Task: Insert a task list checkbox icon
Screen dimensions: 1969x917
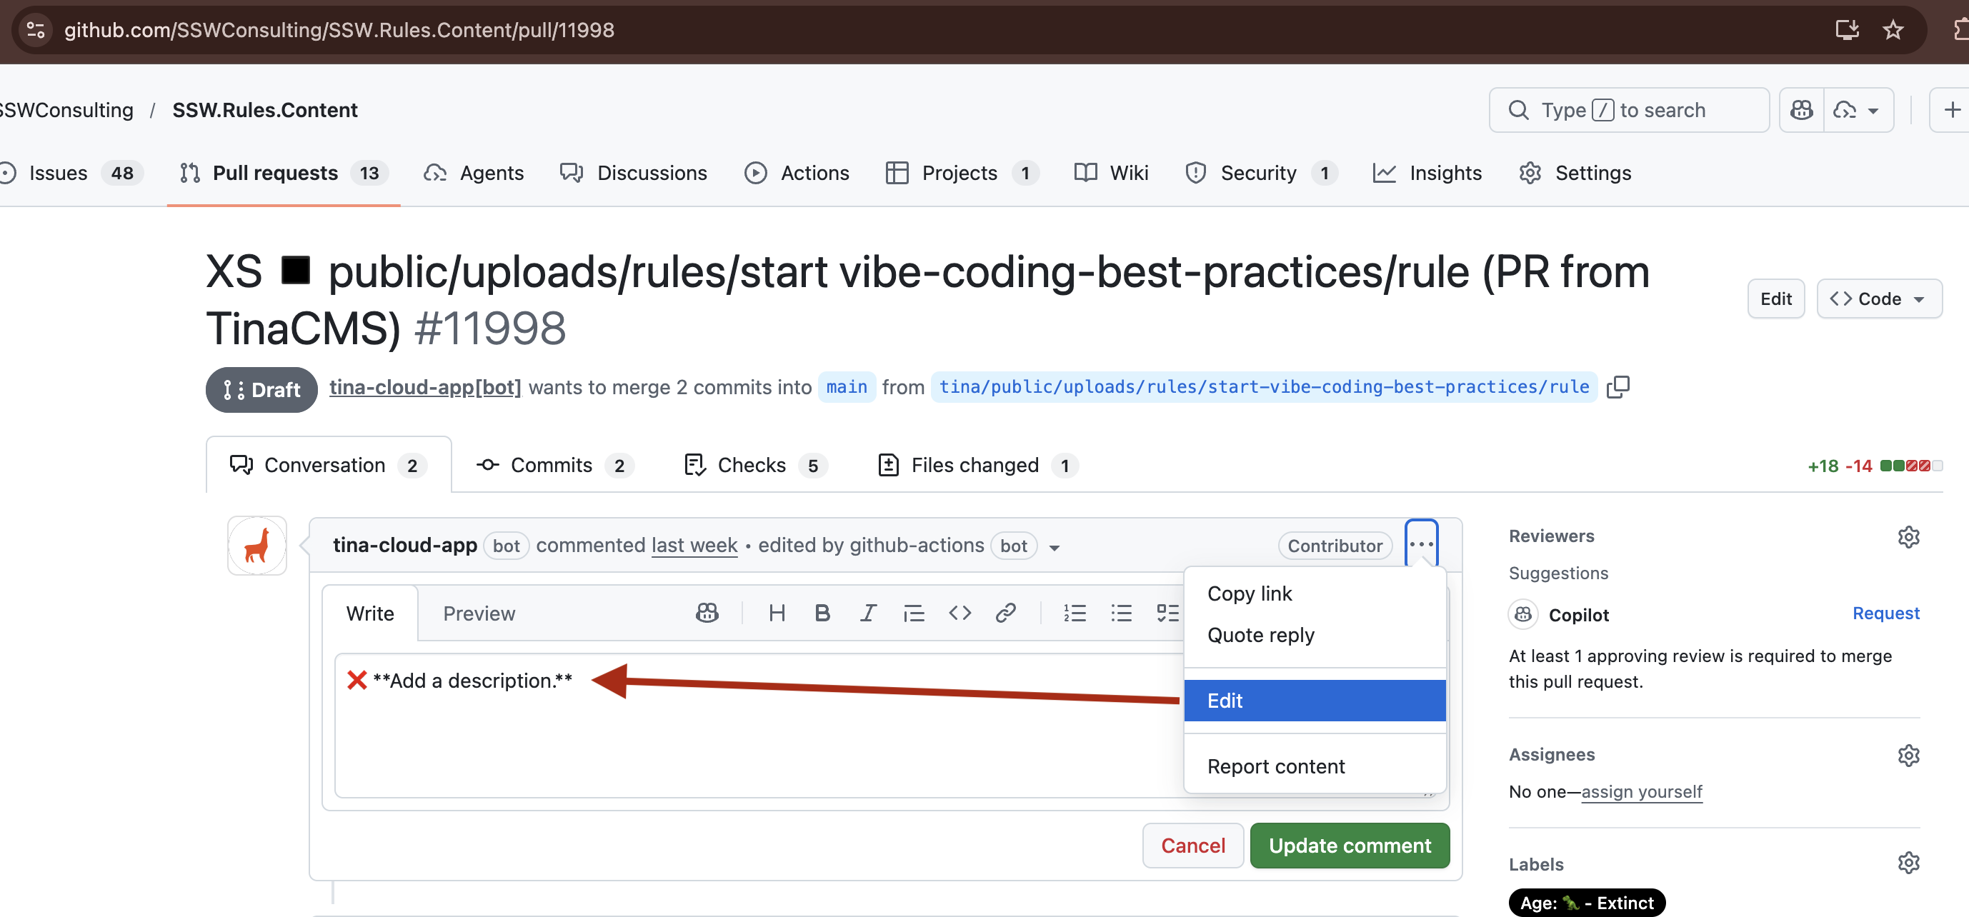Action: pyautogui.click(x=1167, y=613)
